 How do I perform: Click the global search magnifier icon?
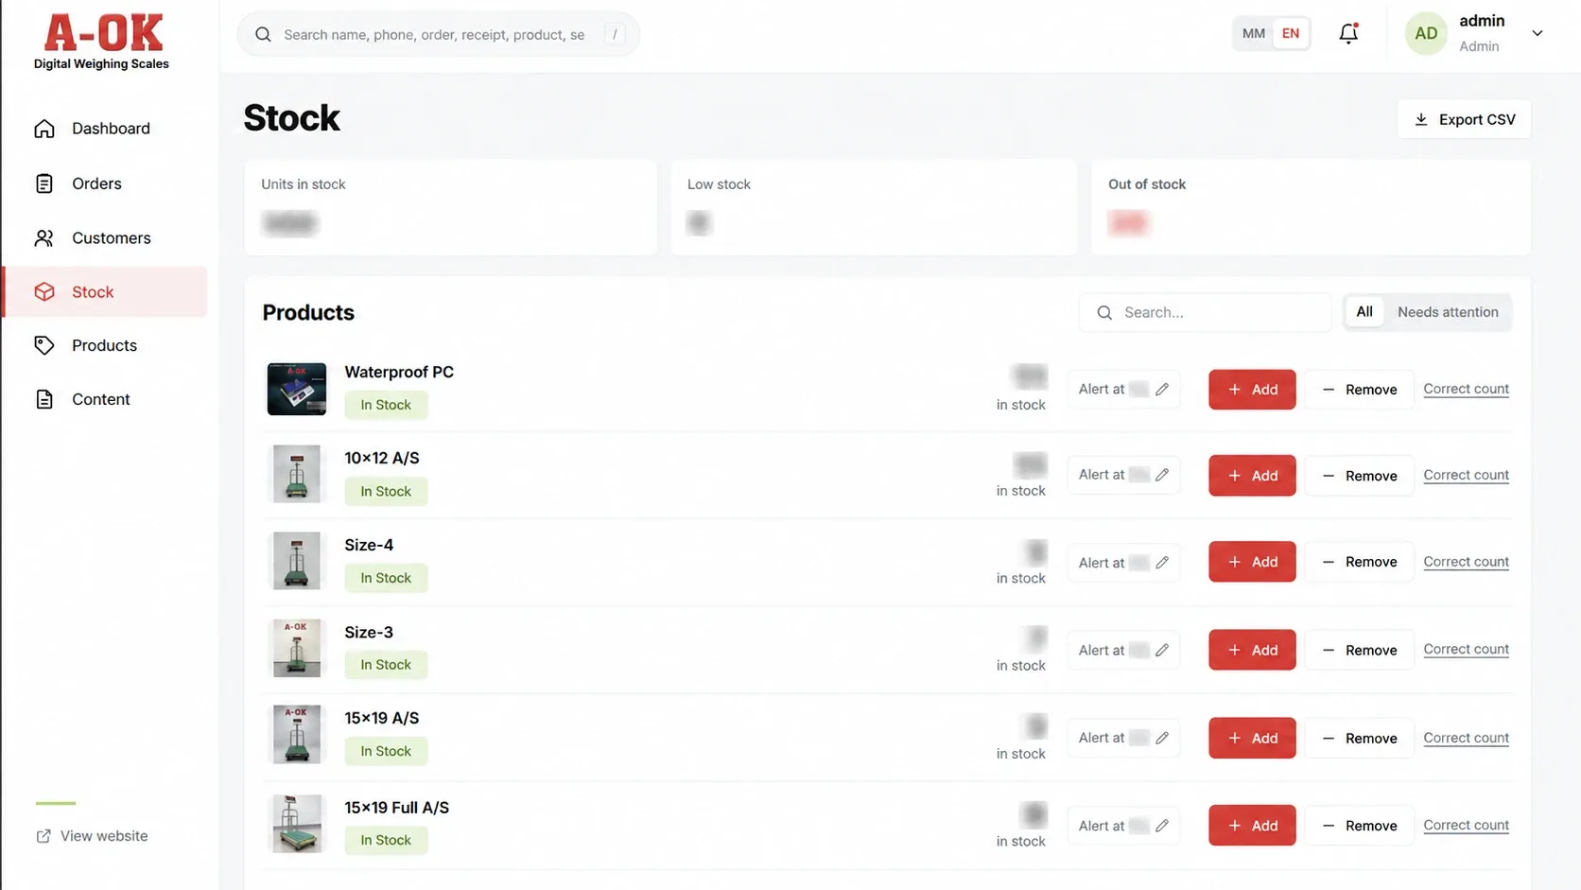click(264, 35)
